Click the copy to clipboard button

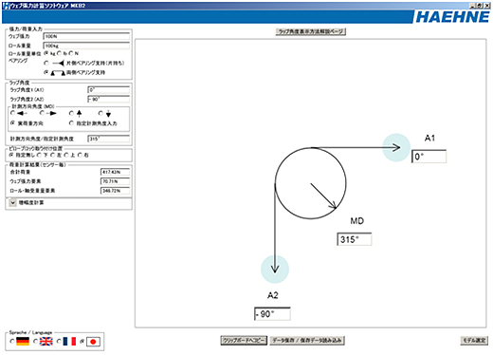click(x=244, y=341)
